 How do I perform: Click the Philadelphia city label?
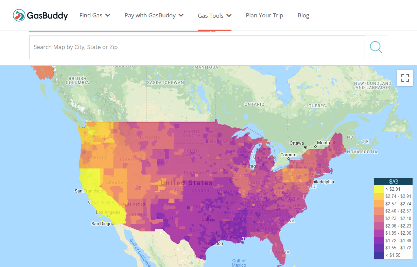[321, 182]
